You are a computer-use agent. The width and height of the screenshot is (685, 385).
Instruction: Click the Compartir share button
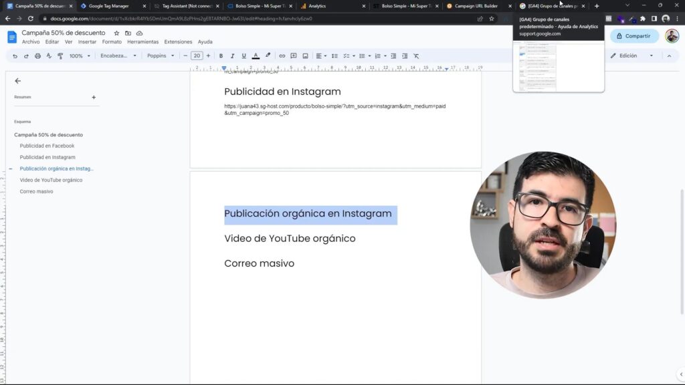point(634,36)
